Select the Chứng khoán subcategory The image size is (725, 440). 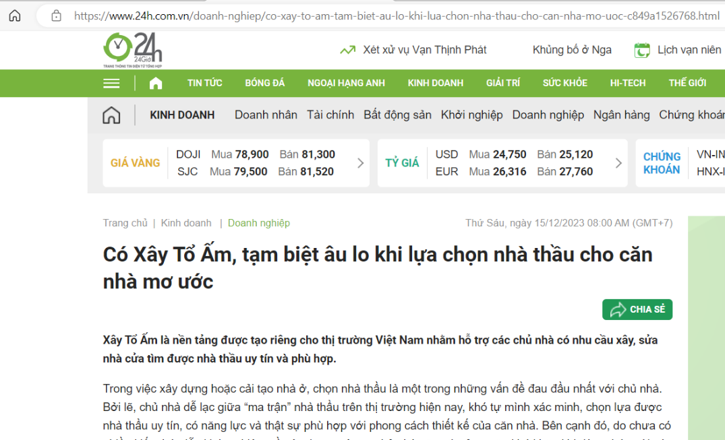pyautogui.click(x=692, y=115)
